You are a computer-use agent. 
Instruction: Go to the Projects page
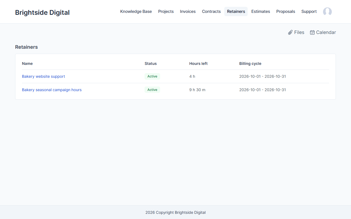[x=166, y=11]
